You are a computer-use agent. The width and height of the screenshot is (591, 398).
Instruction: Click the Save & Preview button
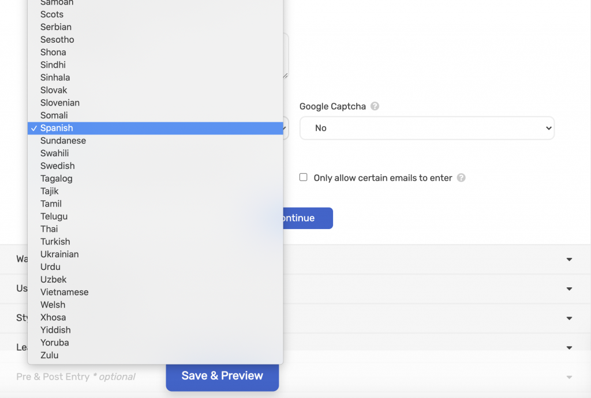click(x=222, y=376)
